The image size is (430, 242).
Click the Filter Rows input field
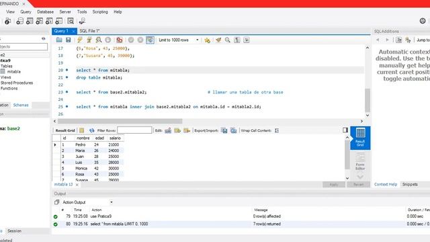(x=134, y=130)
